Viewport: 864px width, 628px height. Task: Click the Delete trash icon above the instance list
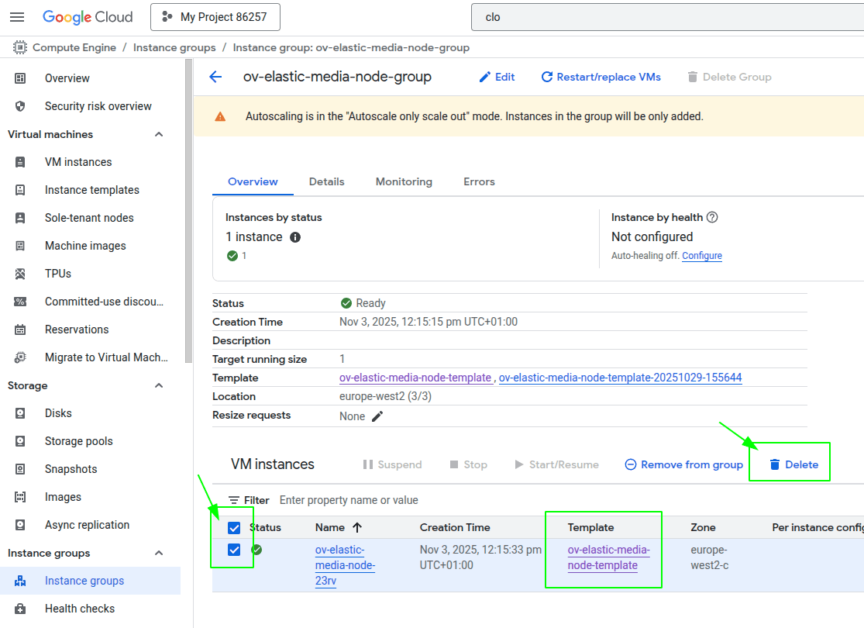pos(776,463)
